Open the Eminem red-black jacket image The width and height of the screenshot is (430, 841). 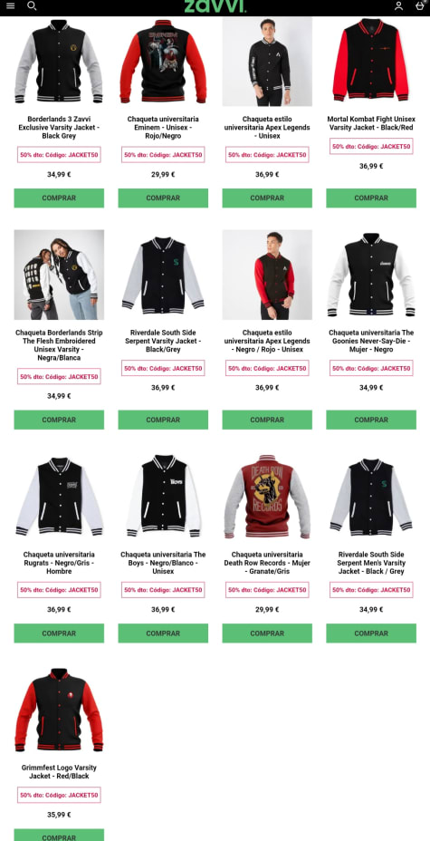point(163,61)
